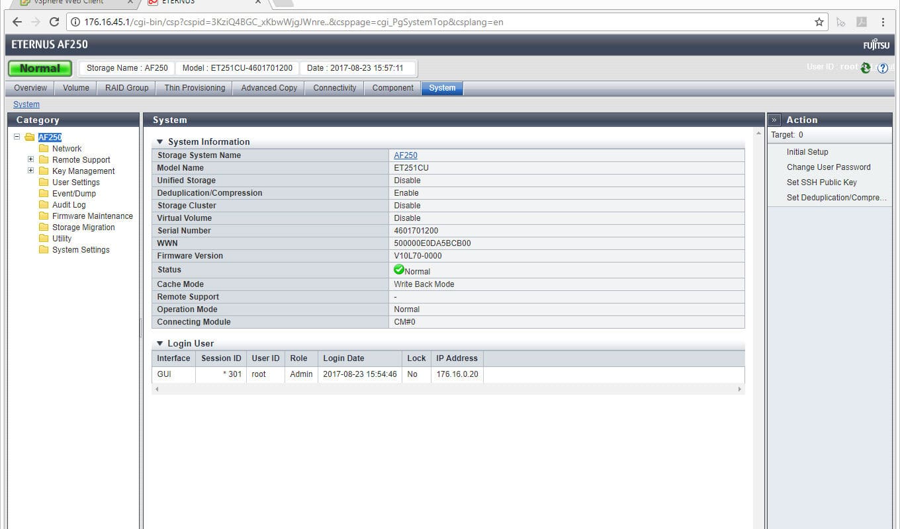Screen dimensions: 900x529
Task: Collapse the Action panel with double-arrow
Action: (x=774, y=120)
